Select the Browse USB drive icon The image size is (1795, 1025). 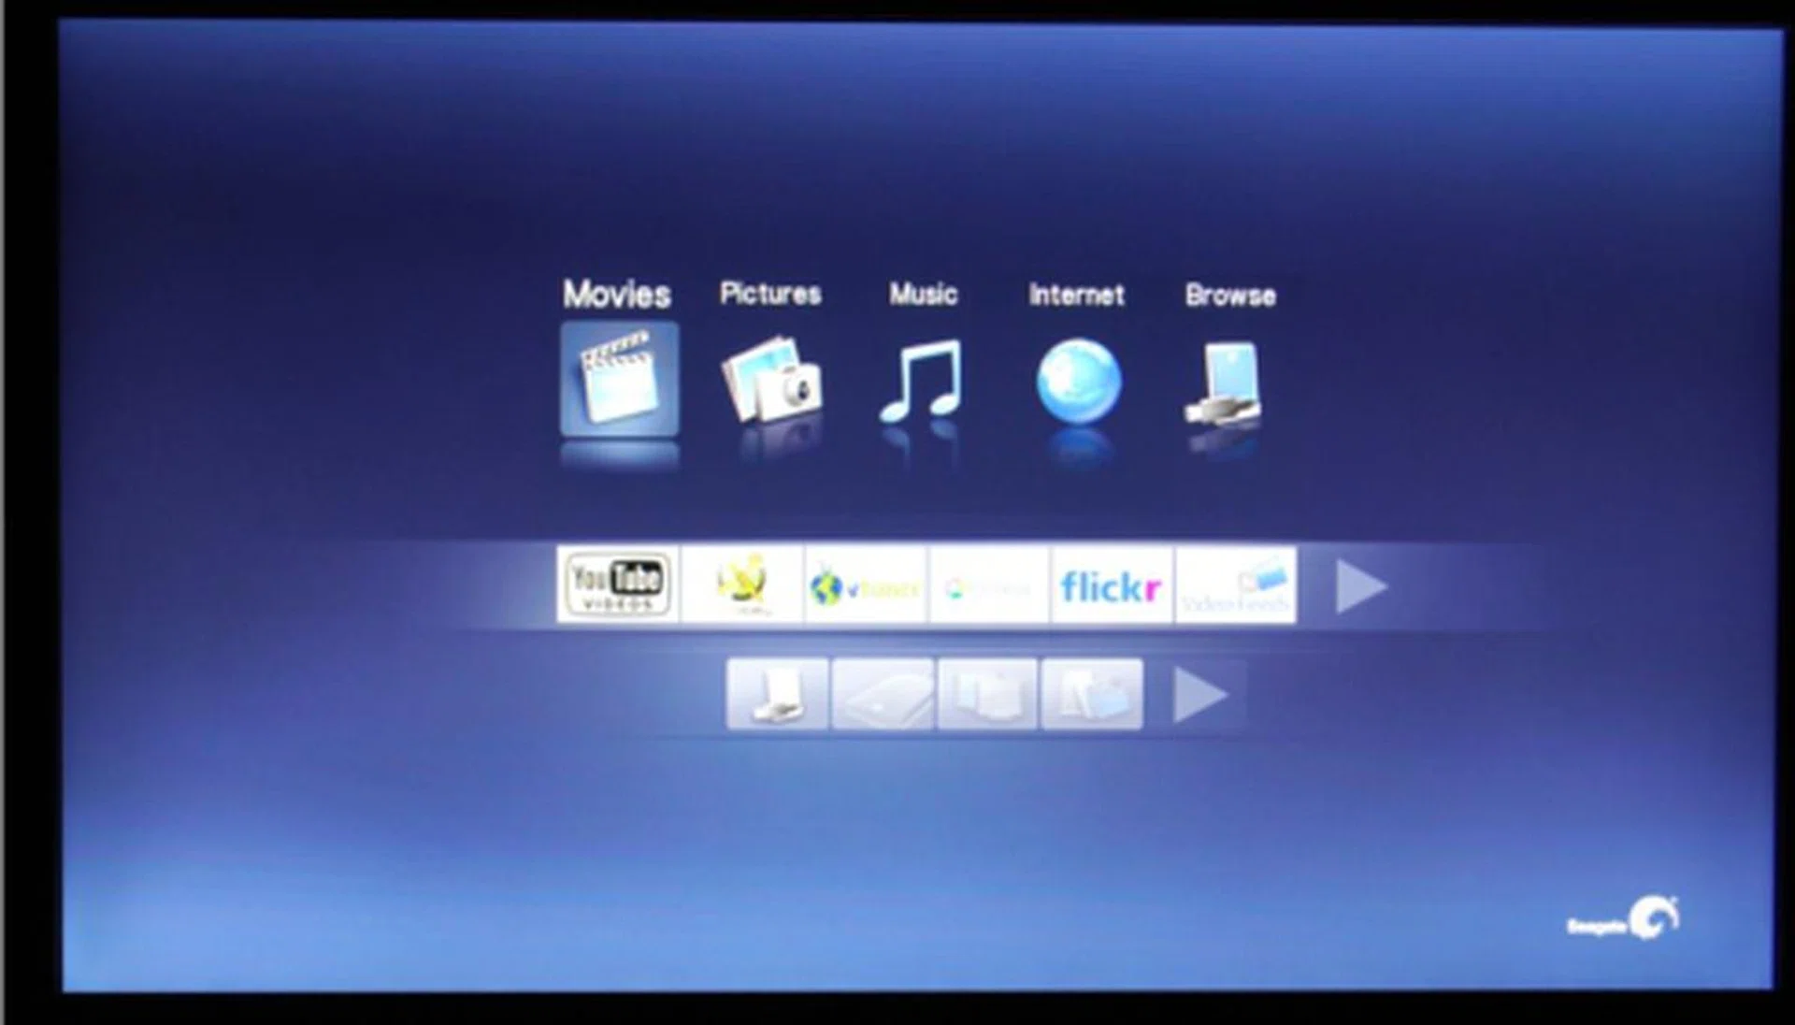pyautogui.click(x=1226, y=385)
